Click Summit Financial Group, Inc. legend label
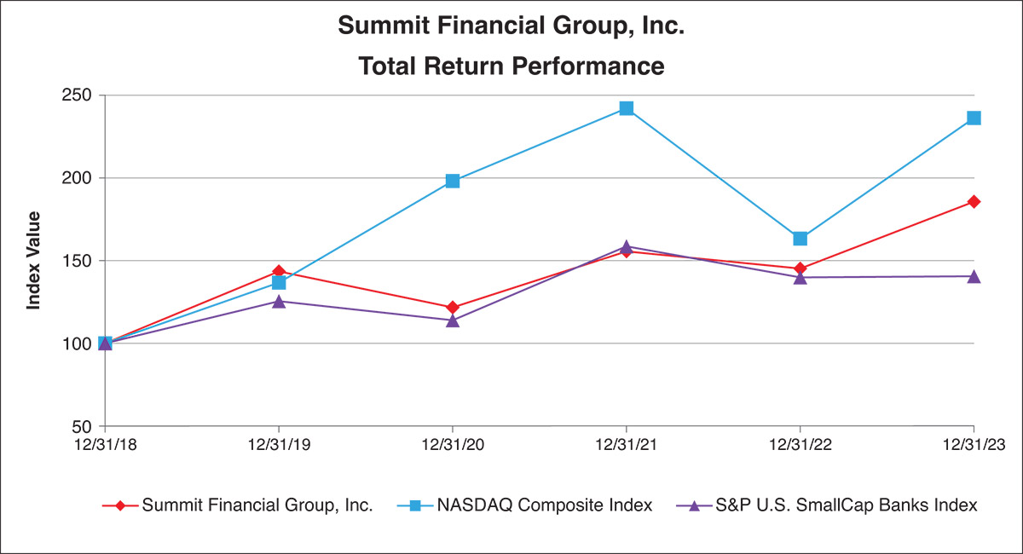The width and height of the screenshot is (1023, 554). click(257, 505)
